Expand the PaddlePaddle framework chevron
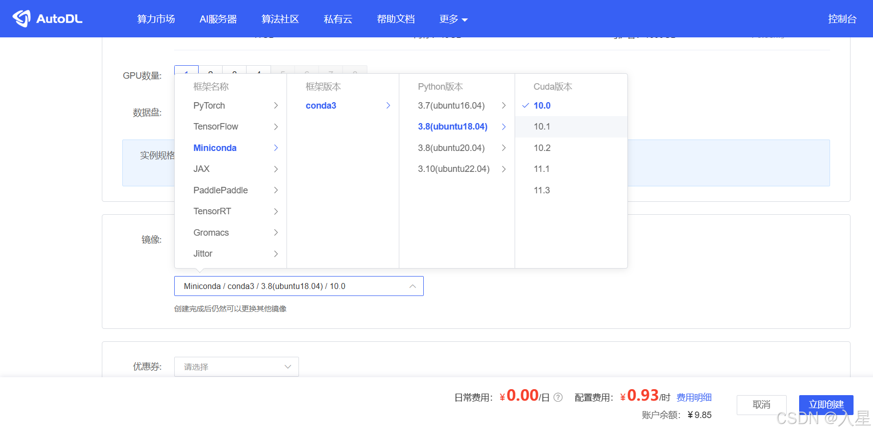The width and height of the screenshot is (873, 433). tap(276, 190)
